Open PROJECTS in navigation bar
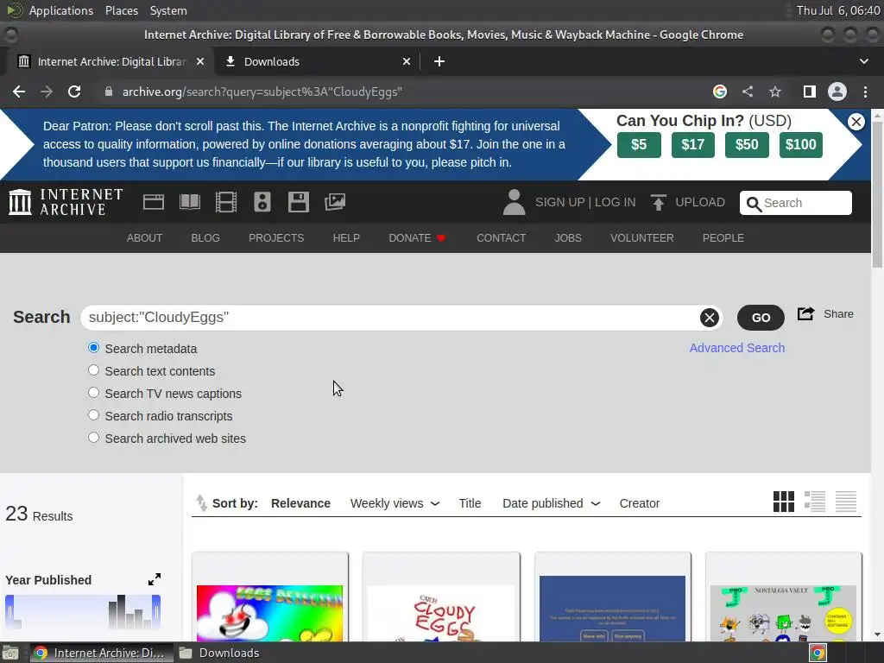Viewport: 884px width, 663px height. coord(276,238)
